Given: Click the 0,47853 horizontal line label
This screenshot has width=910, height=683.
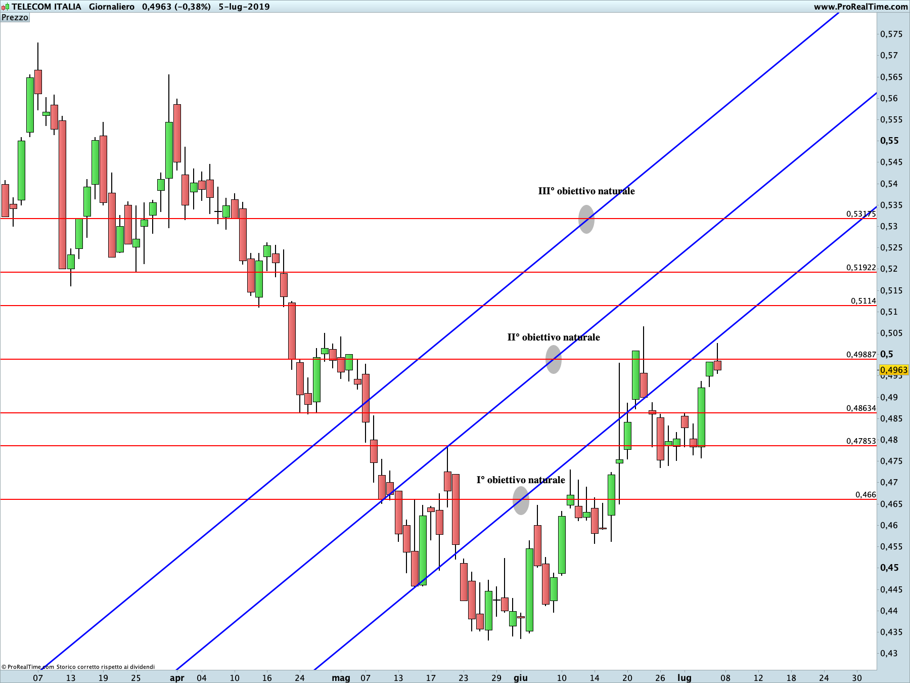Looking at the screenshot, I should [x=861, y=441].
